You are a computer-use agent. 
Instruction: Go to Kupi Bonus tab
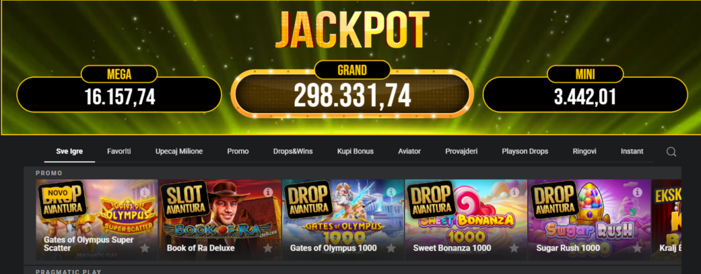[355, 151]
